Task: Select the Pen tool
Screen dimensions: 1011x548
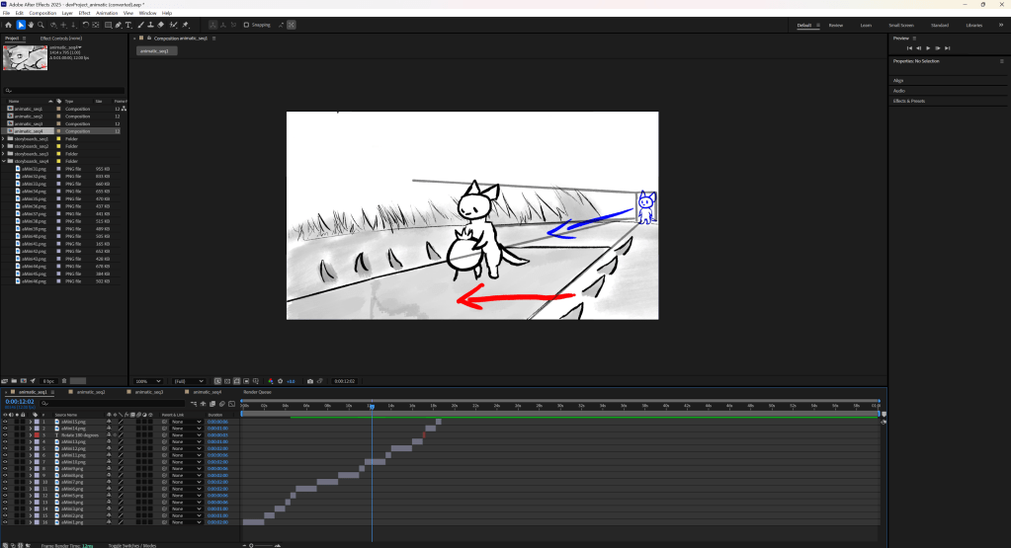Action: pyautogui.click(x=118, y=25)
